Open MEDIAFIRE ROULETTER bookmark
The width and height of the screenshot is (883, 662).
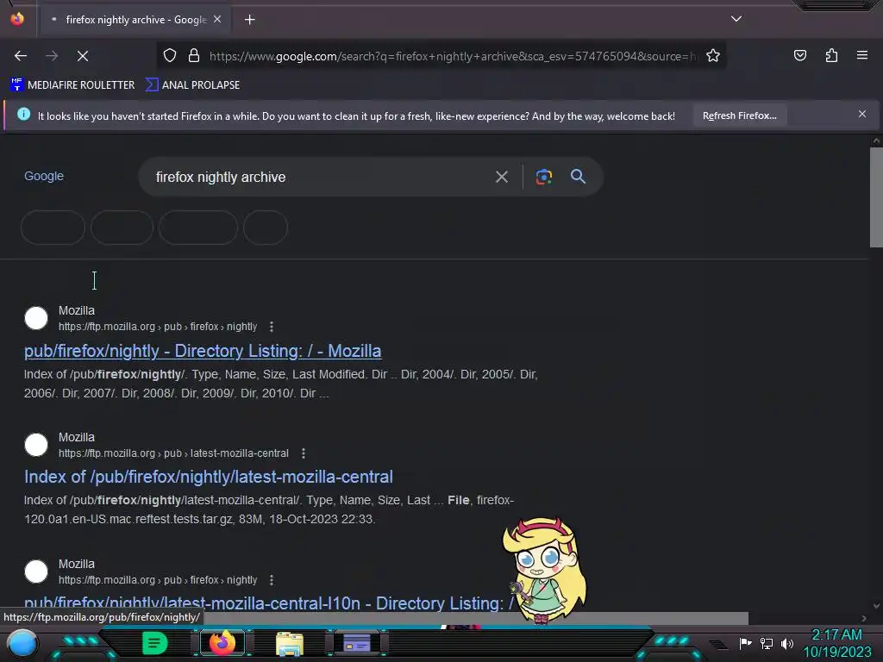(x=72, y=85)
